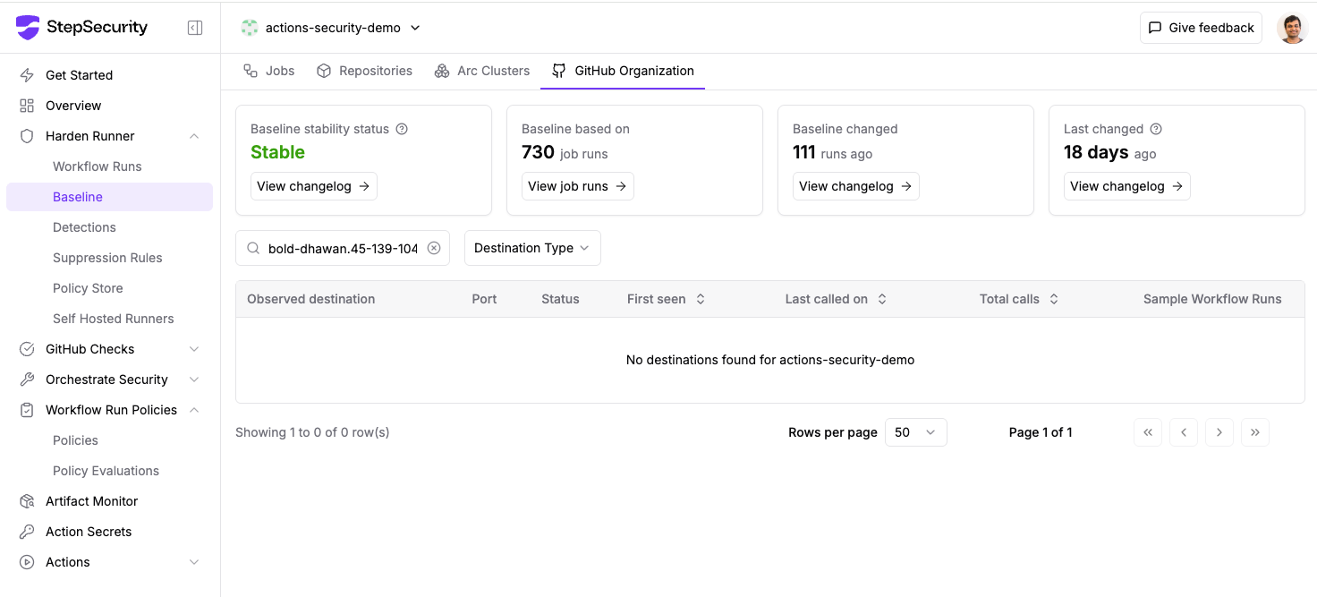Clear the search field with the X icon
The image size is (1317, 597).
click(x=434, y=248)
